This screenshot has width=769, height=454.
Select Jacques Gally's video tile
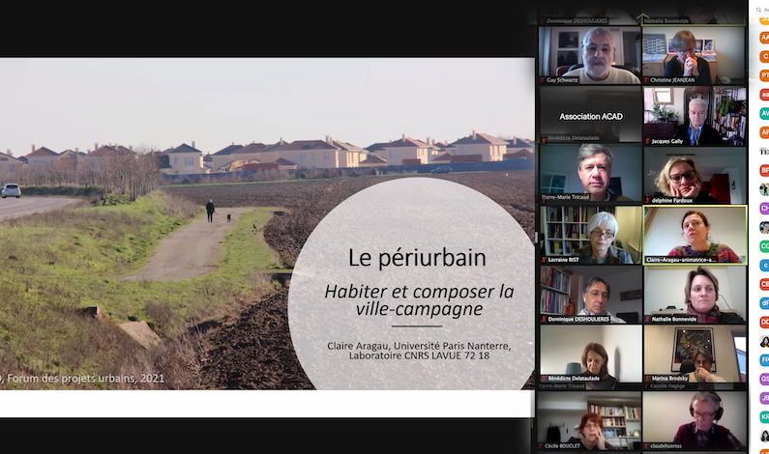[x=695, y=116]
